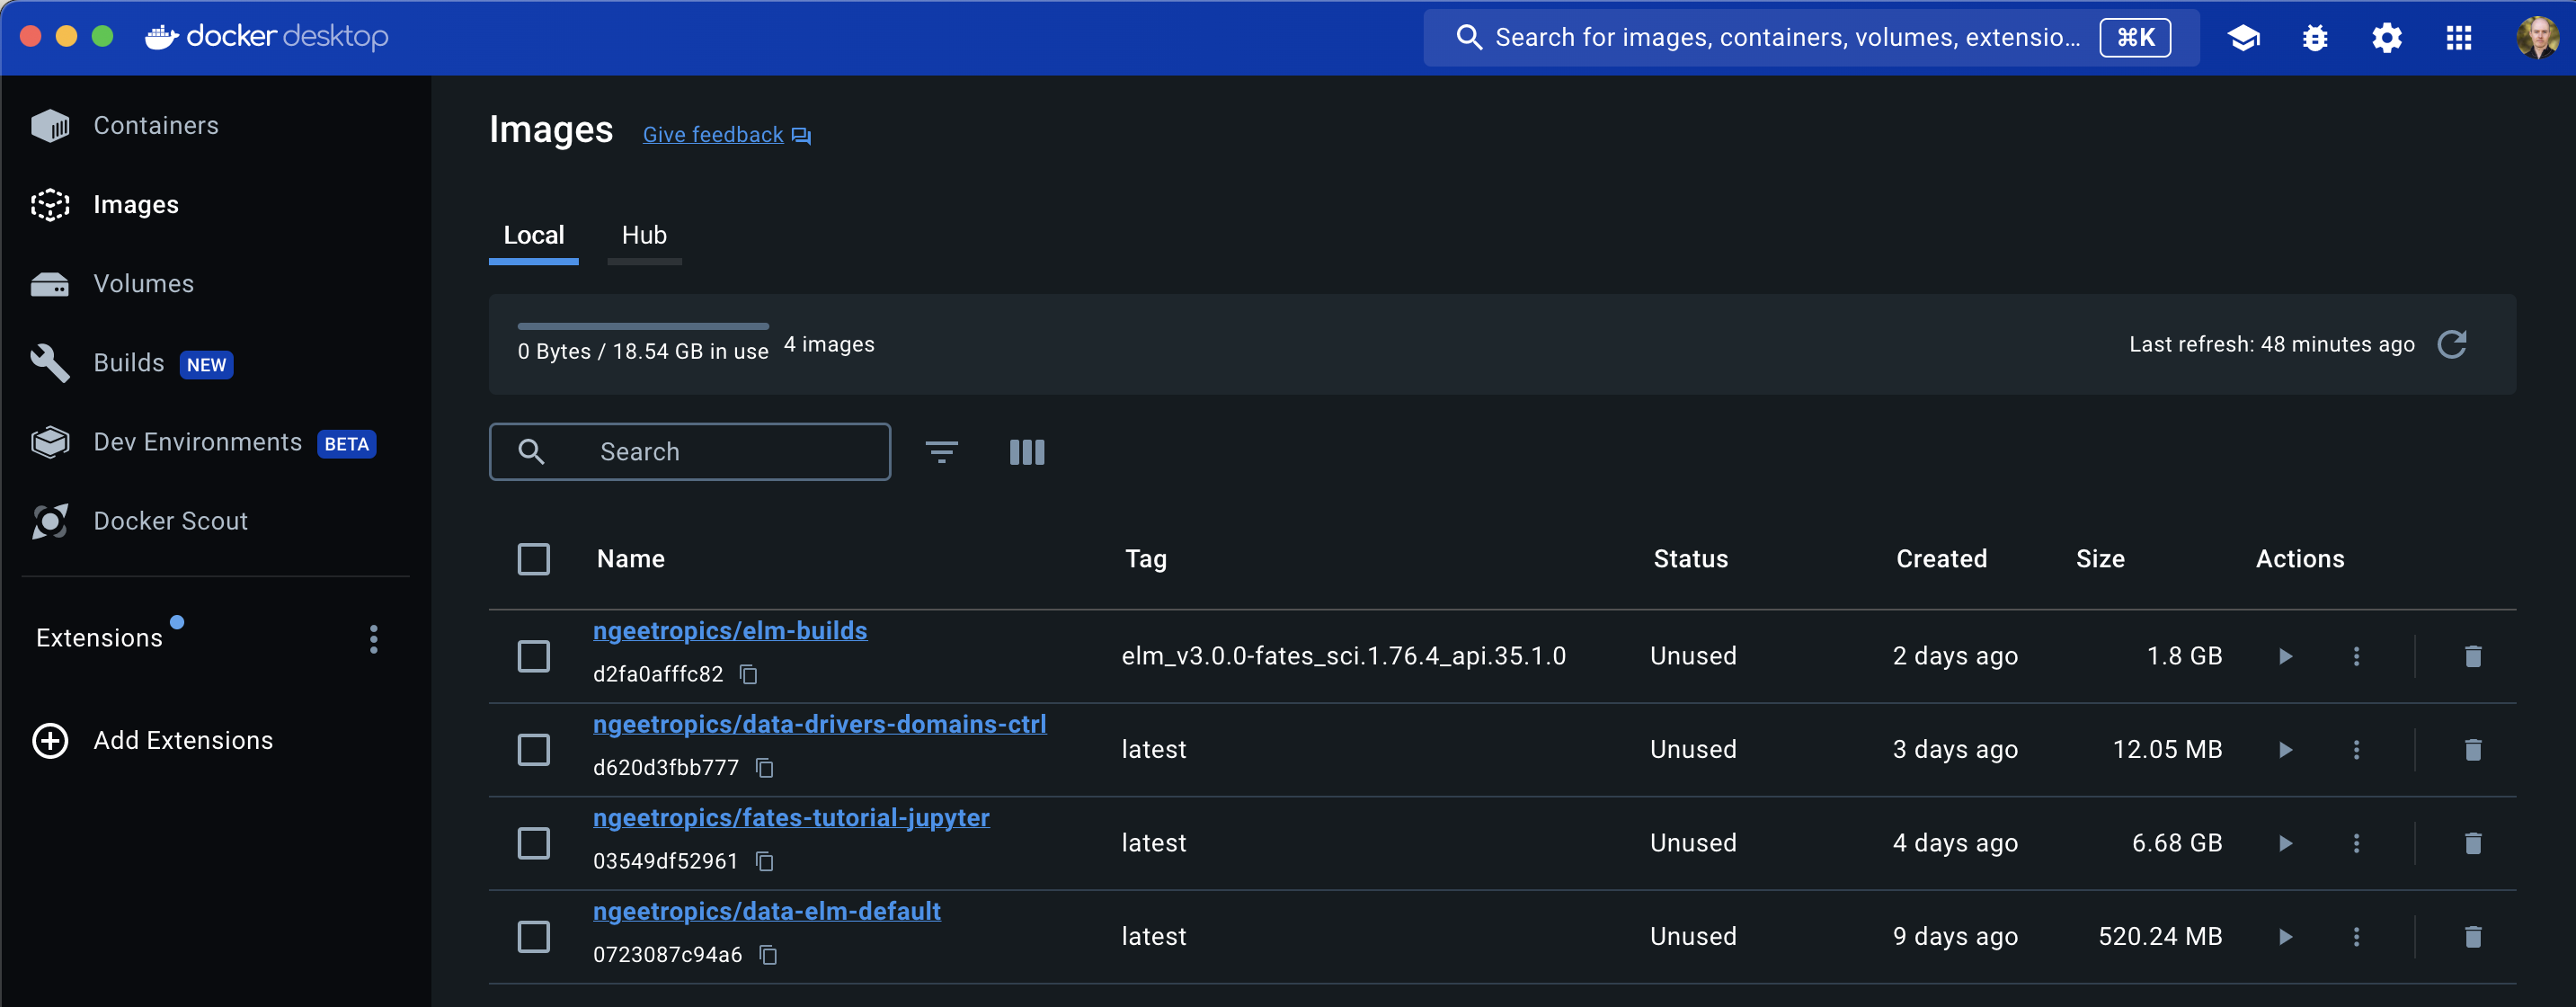Screen dimensions: 2576x1007
Task: Click the 9 days ago created value
Action: 1955,937
